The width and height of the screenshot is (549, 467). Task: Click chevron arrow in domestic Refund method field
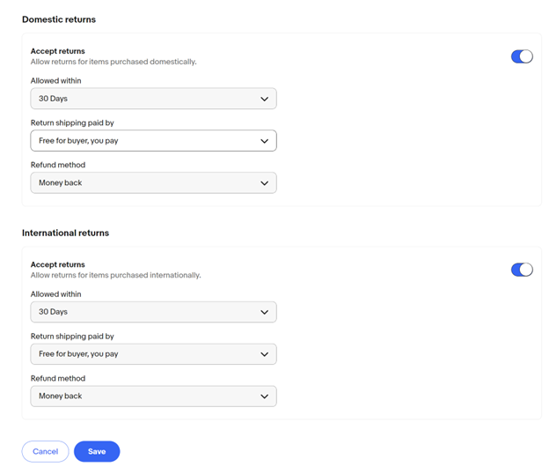(264, 183)
